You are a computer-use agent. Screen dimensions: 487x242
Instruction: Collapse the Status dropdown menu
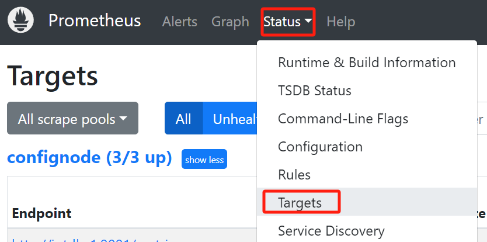click(x=288, y=22)
